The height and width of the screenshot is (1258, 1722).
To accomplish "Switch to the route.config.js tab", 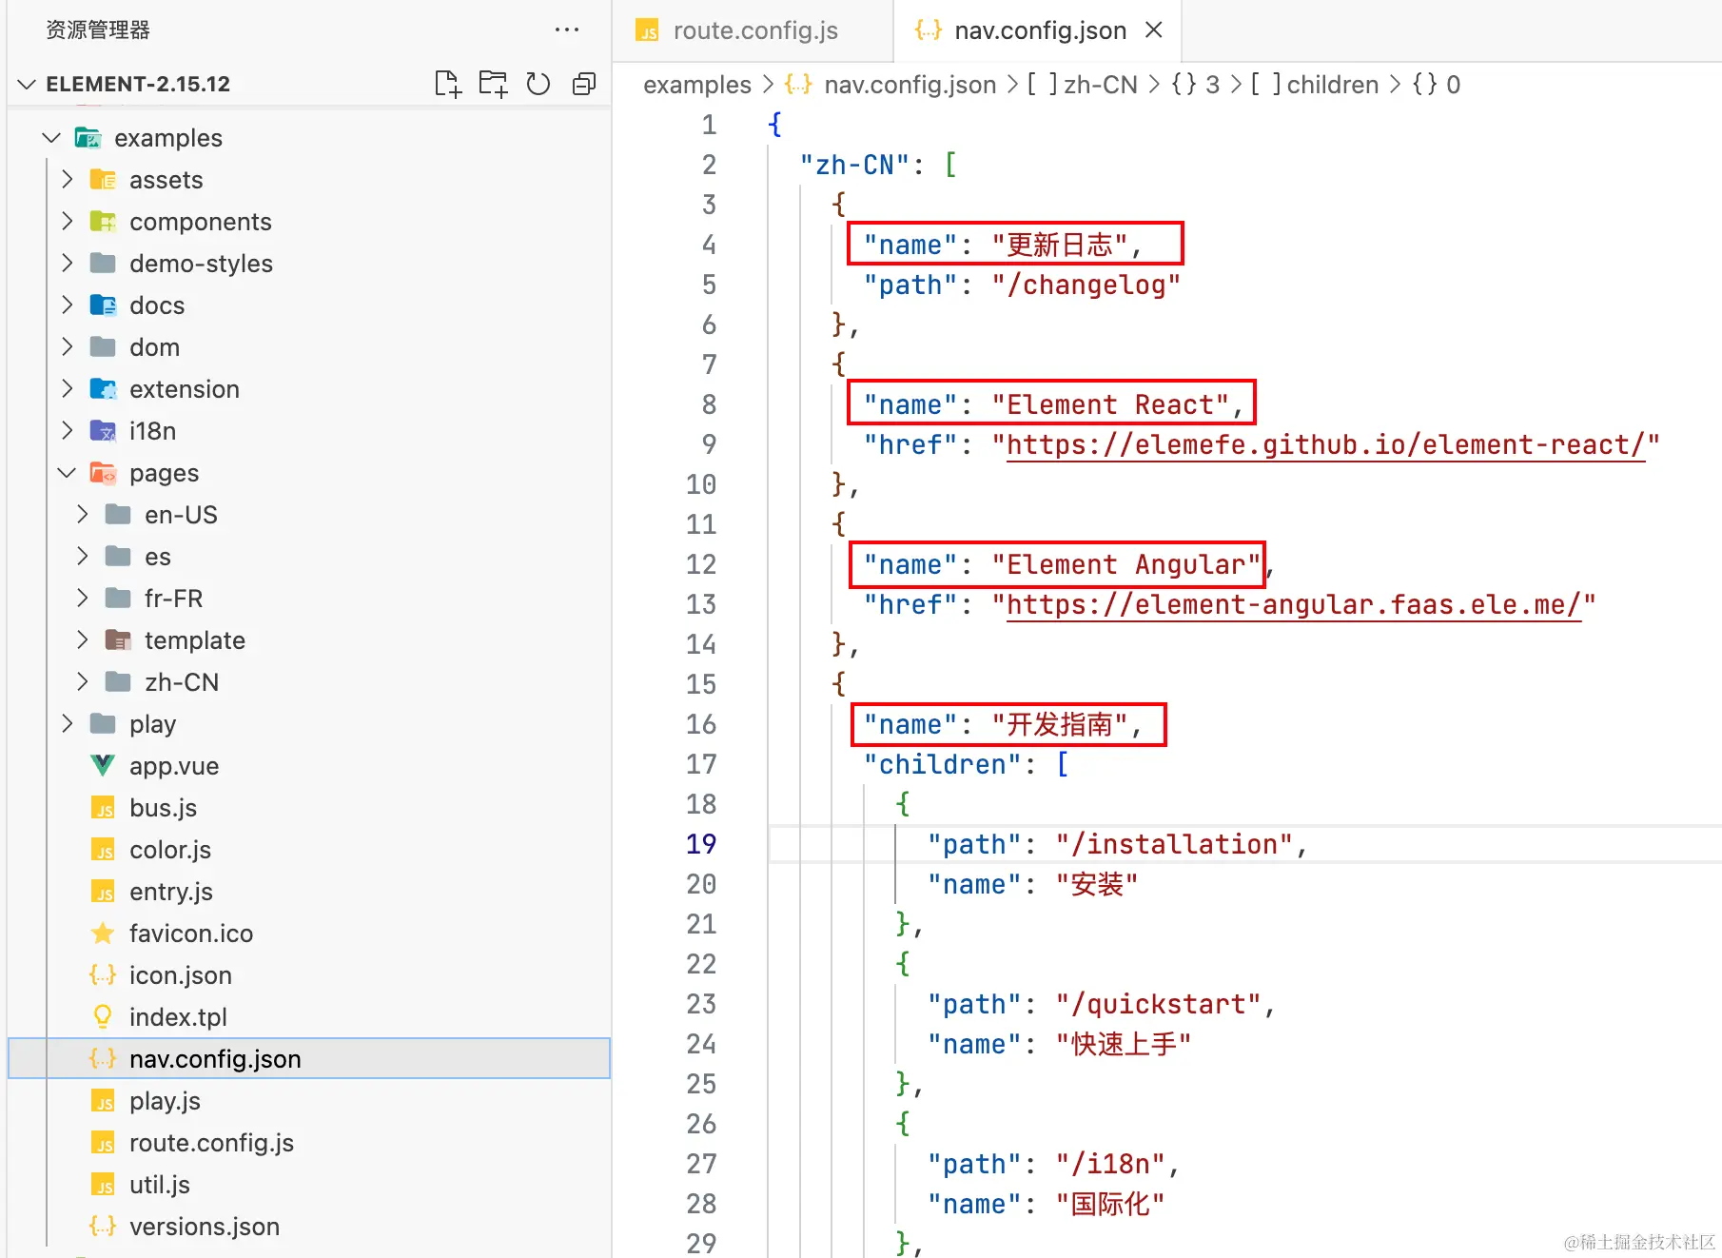I will point(754,30).
